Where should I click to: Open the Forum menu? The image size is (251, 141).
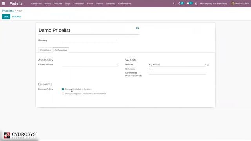[90, 4]
